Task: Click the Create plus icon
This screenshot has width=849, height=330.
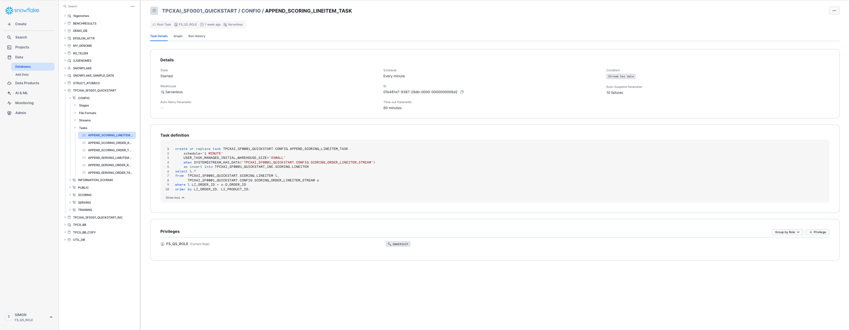Action: [x=9, y=24]
